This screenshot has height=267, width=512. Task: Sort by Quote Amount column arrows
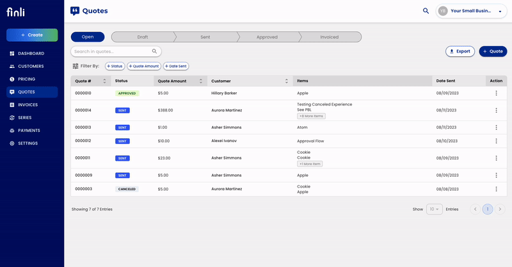pos(201,81)
